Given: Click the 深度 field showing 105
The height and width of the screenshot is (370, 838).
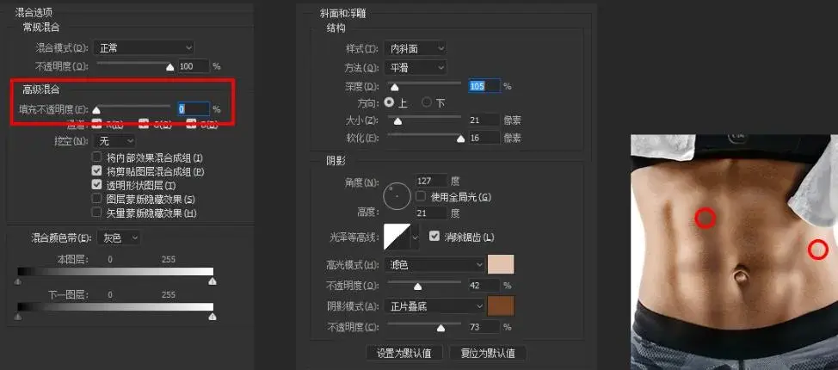Looking at the screenshot, I should pos(484,85).
